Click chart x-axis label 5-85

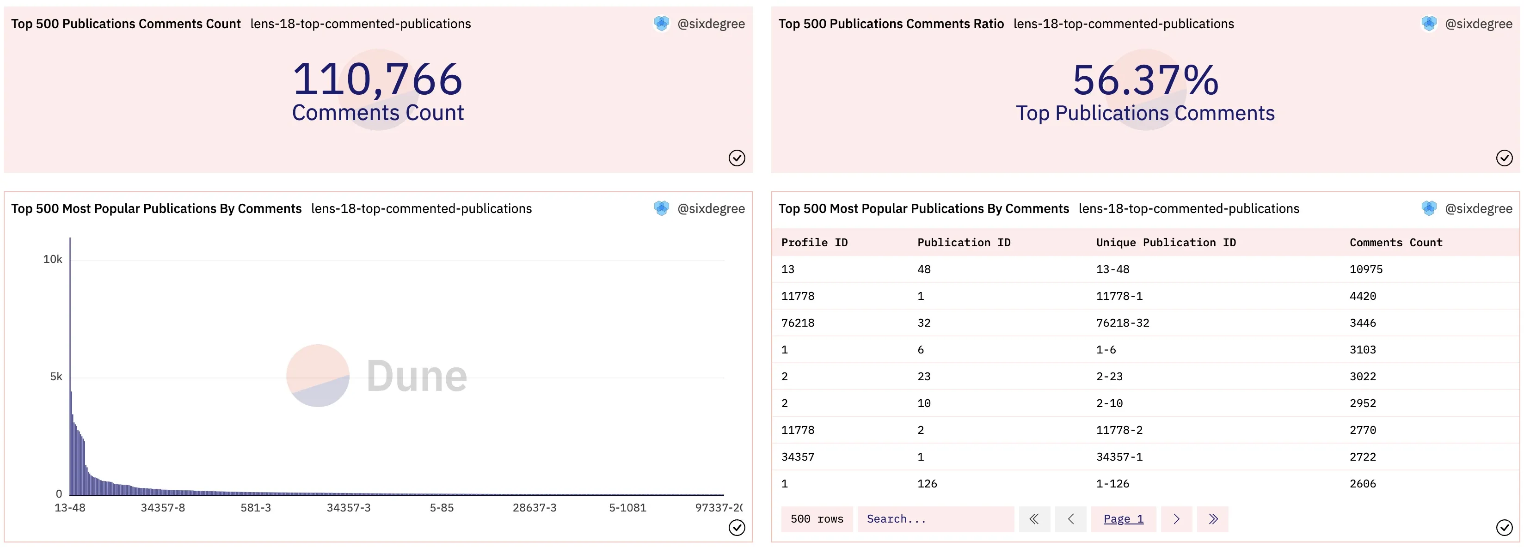click(x=442, y=508)
